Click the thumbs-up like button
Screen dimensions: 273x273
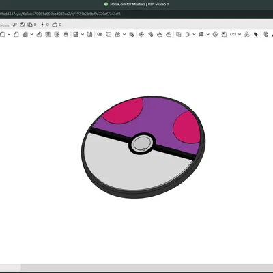coord(55,25)
